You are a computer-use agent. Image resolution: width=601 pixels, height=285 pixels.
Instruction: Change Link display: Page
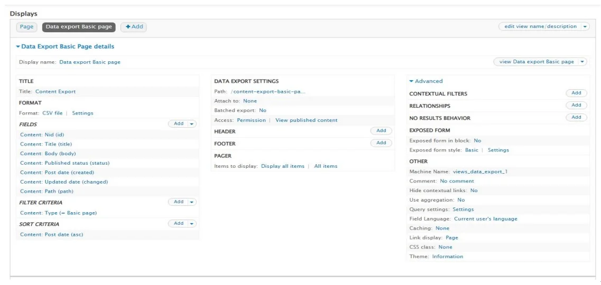[x=452, y=237]
